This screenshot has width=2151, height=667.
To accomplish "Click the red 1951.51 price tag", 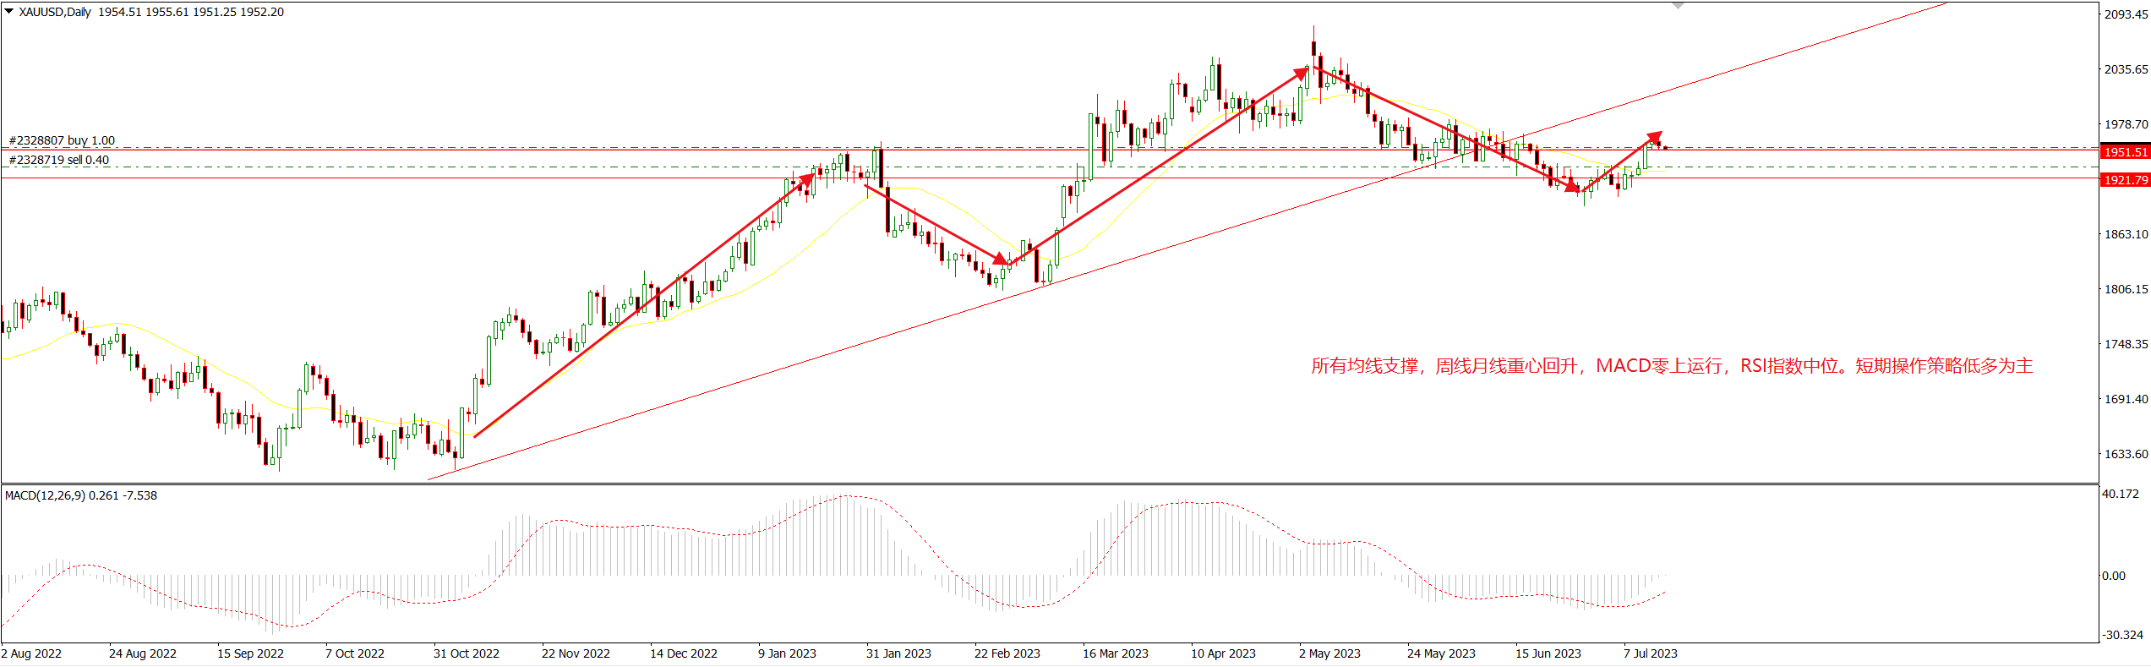I will click(x=2125, y=152).
